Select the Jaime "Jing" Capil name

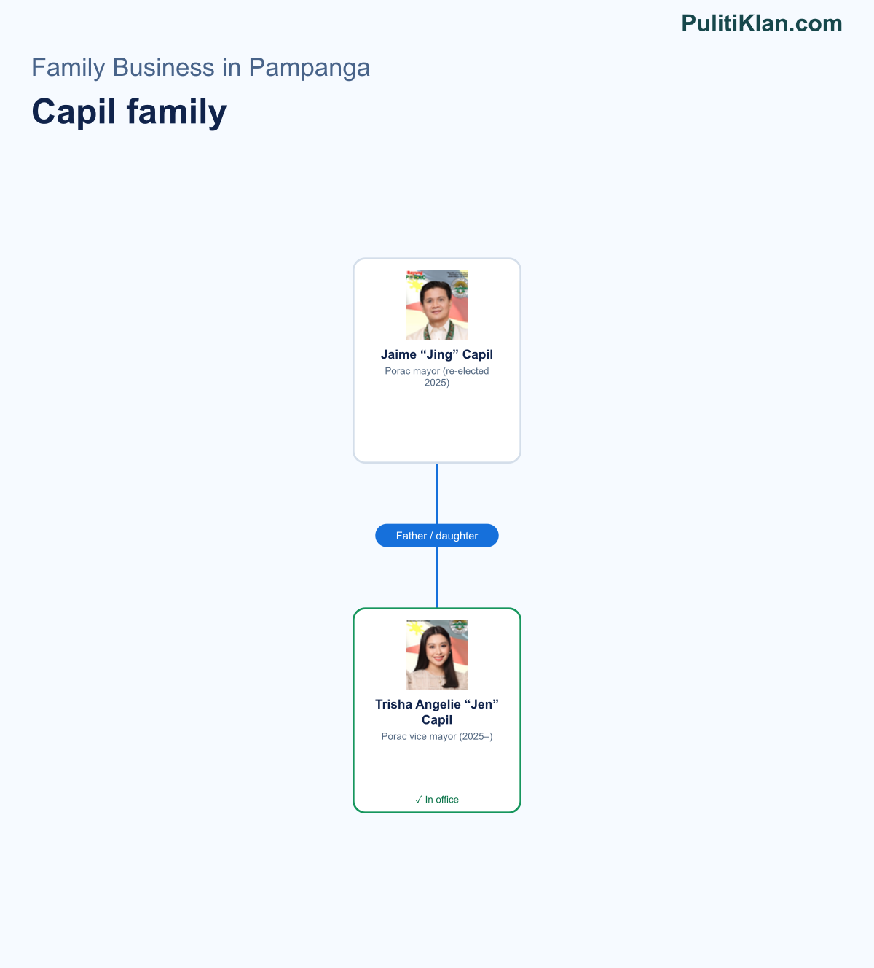(437, 354)
